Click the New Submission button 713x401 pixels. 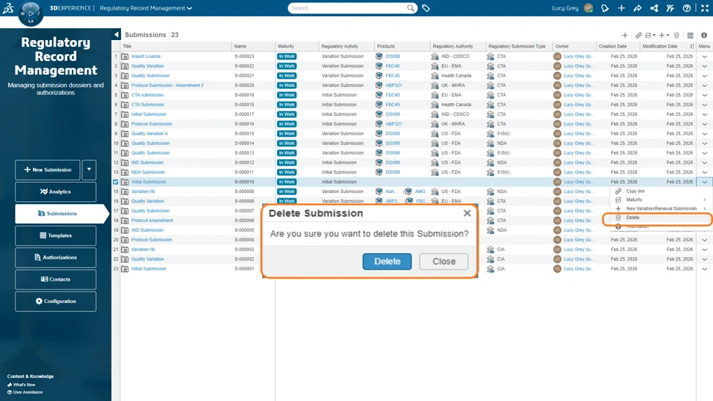[x=48, y=169]
